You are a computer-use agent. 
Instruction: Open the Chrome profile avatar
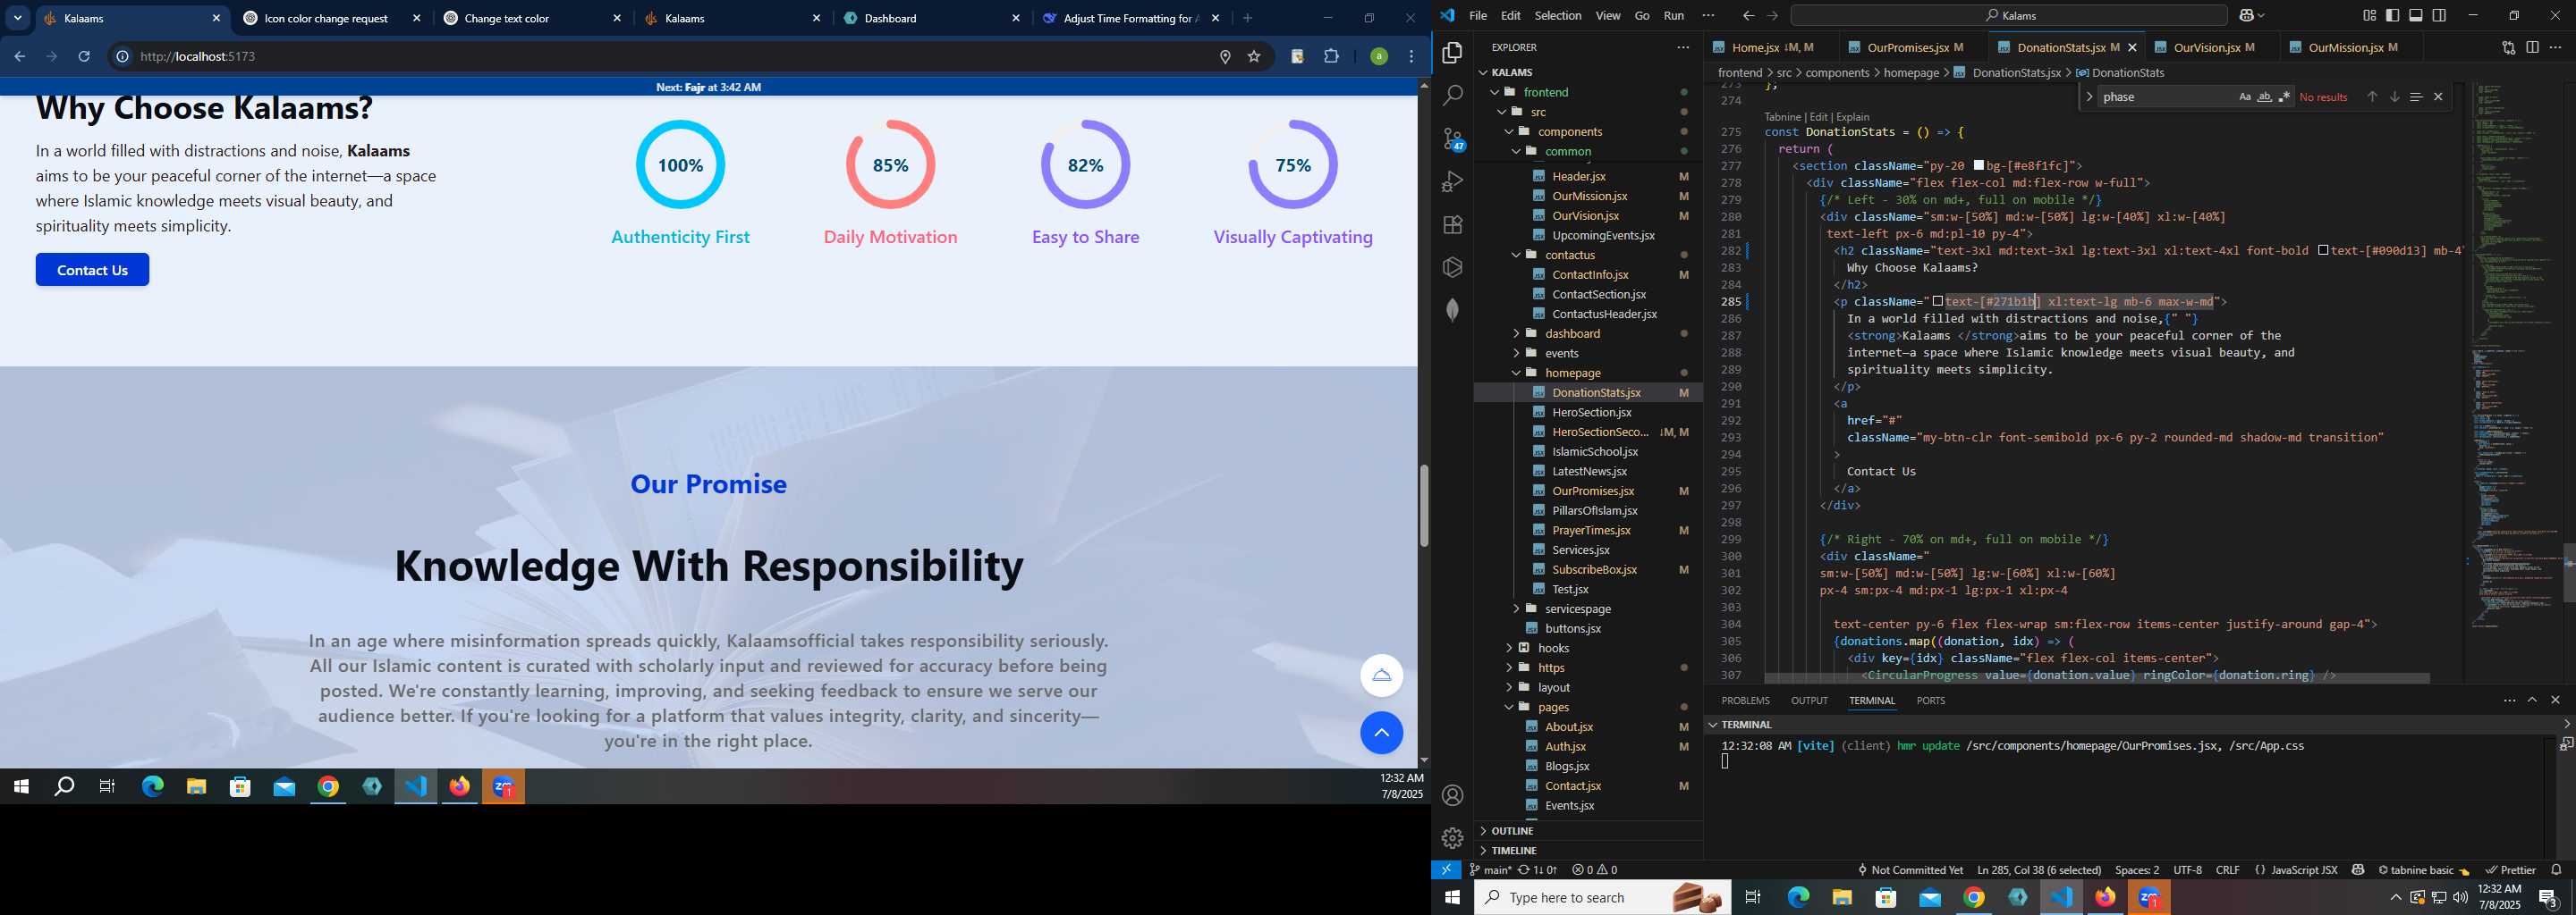tap(1378, 57)
